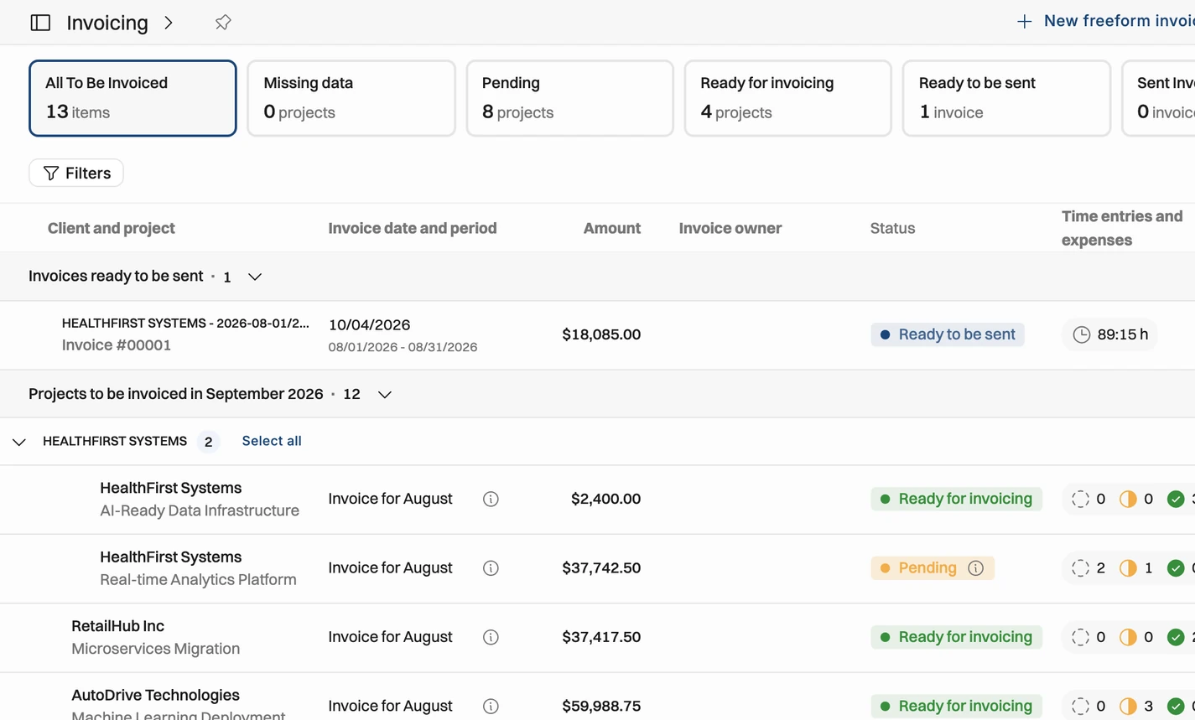Open Invoice #00001 row

597,335
